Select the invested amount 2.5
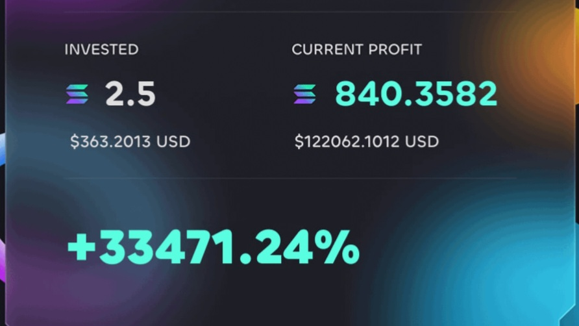579x326 pixels. pos(130,95)
